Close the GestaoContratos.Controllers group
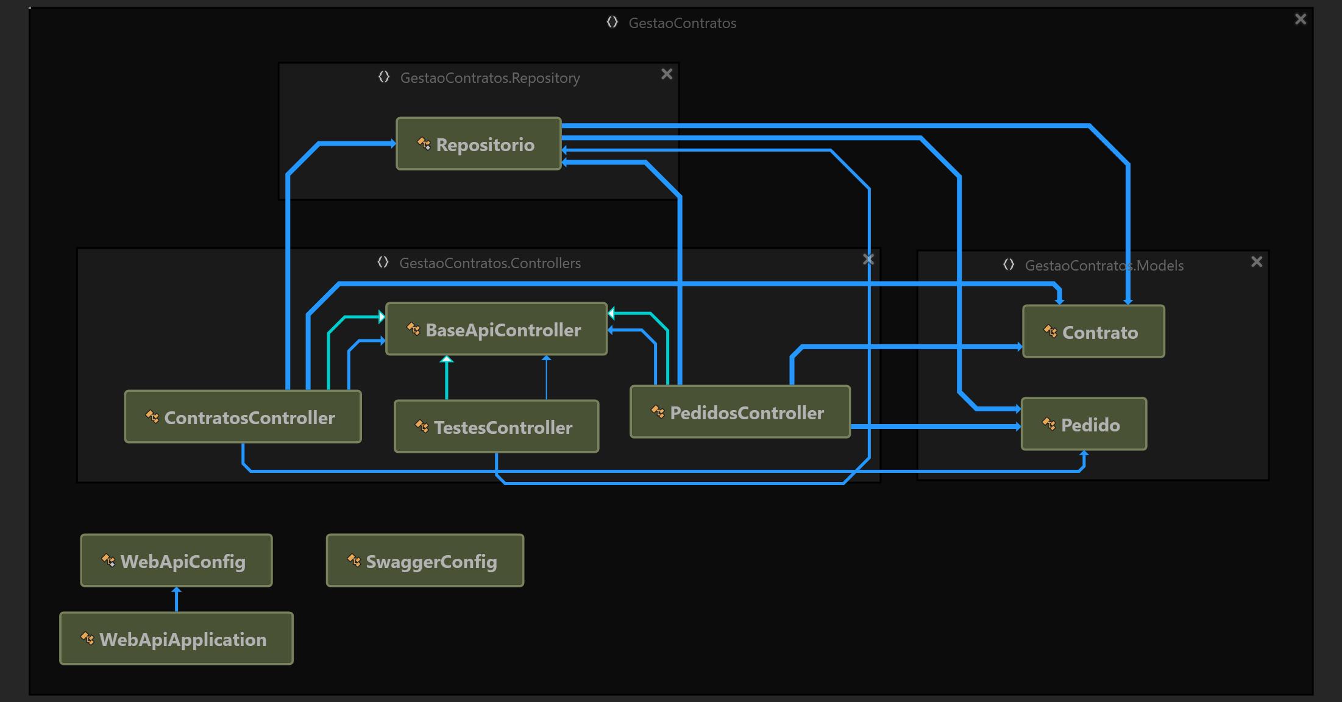 click(x=868, y=260)
